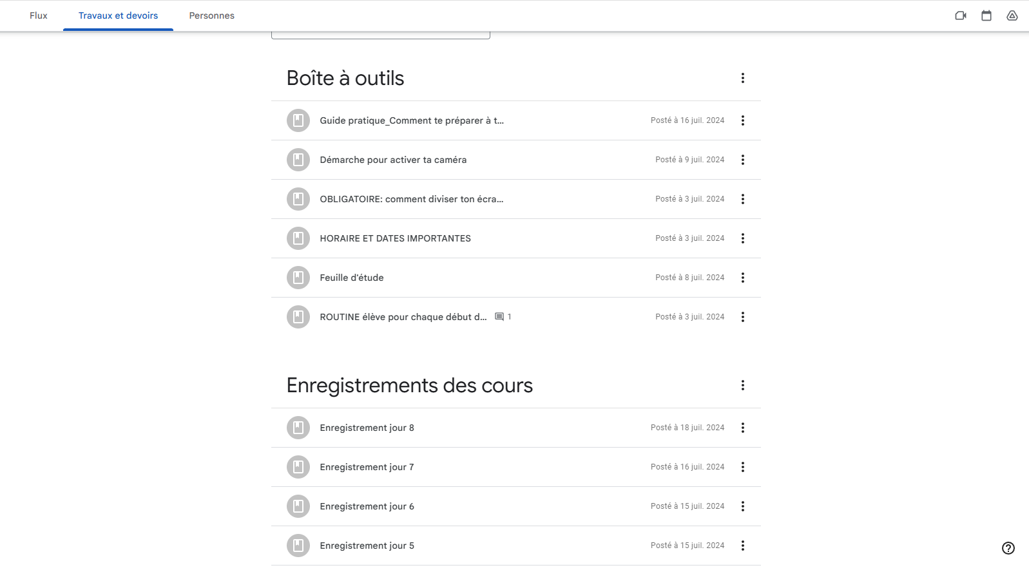Open the Flux tab

pyautogui.click(x=39, y=15)
